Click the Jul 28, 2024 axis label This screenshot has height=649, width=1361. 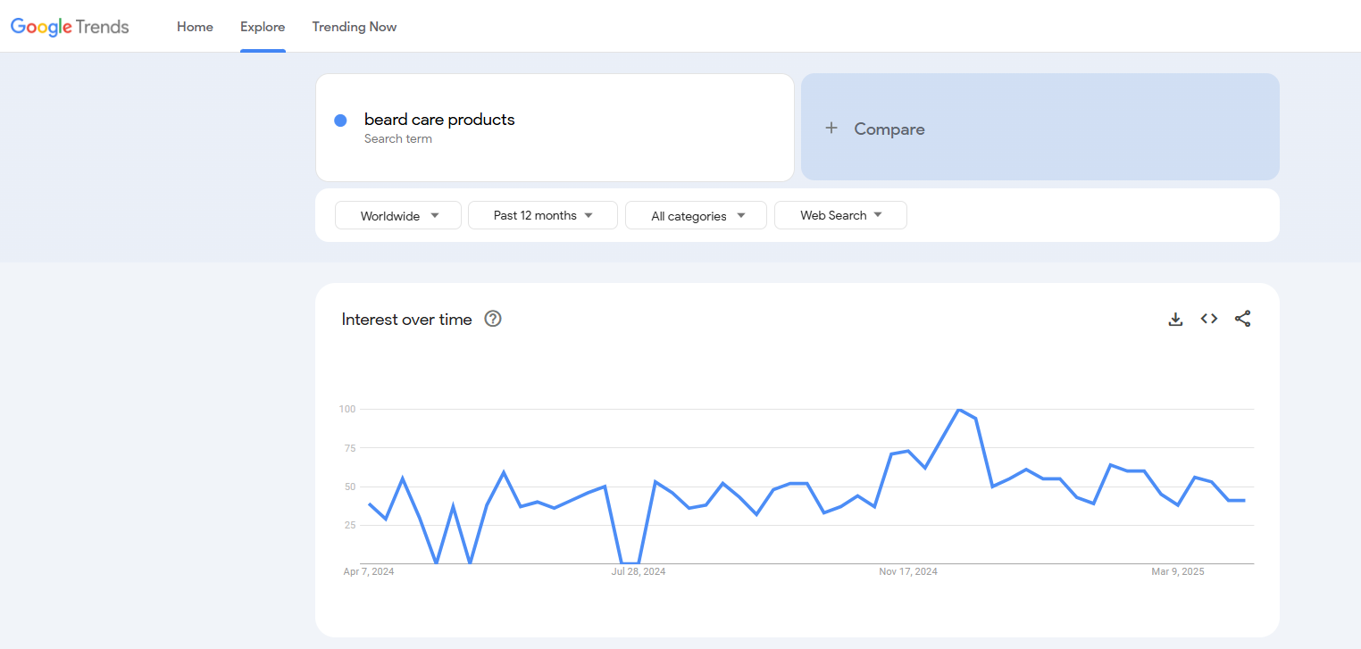[639, 571]
